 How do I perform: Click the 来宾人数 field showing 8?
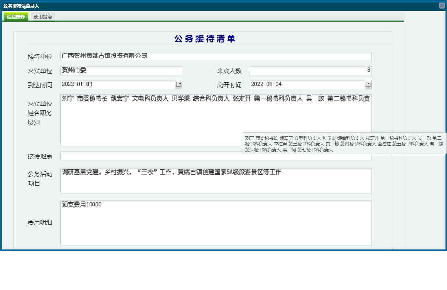click(309, 70)
